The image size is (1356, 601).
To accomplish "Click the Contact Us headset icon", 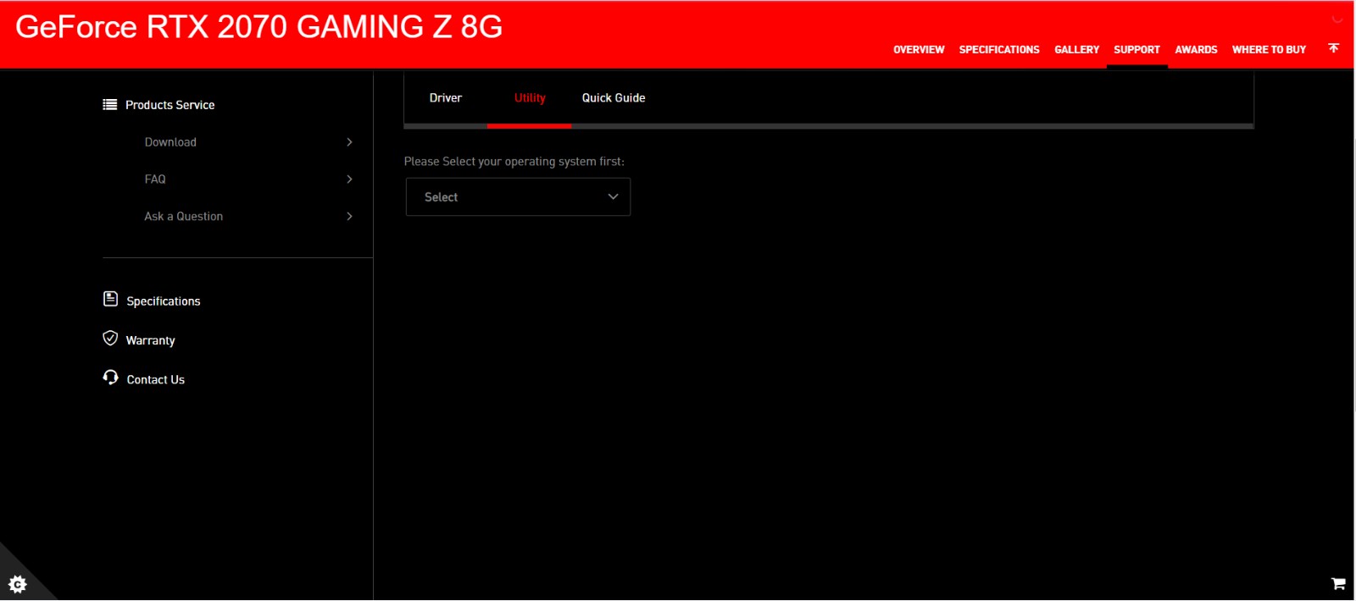I will click(x=110, y=378).
